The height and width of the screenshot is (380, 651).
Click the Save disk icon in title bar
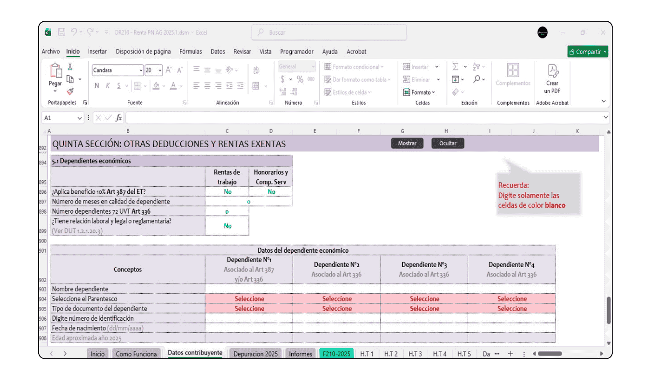62,32
